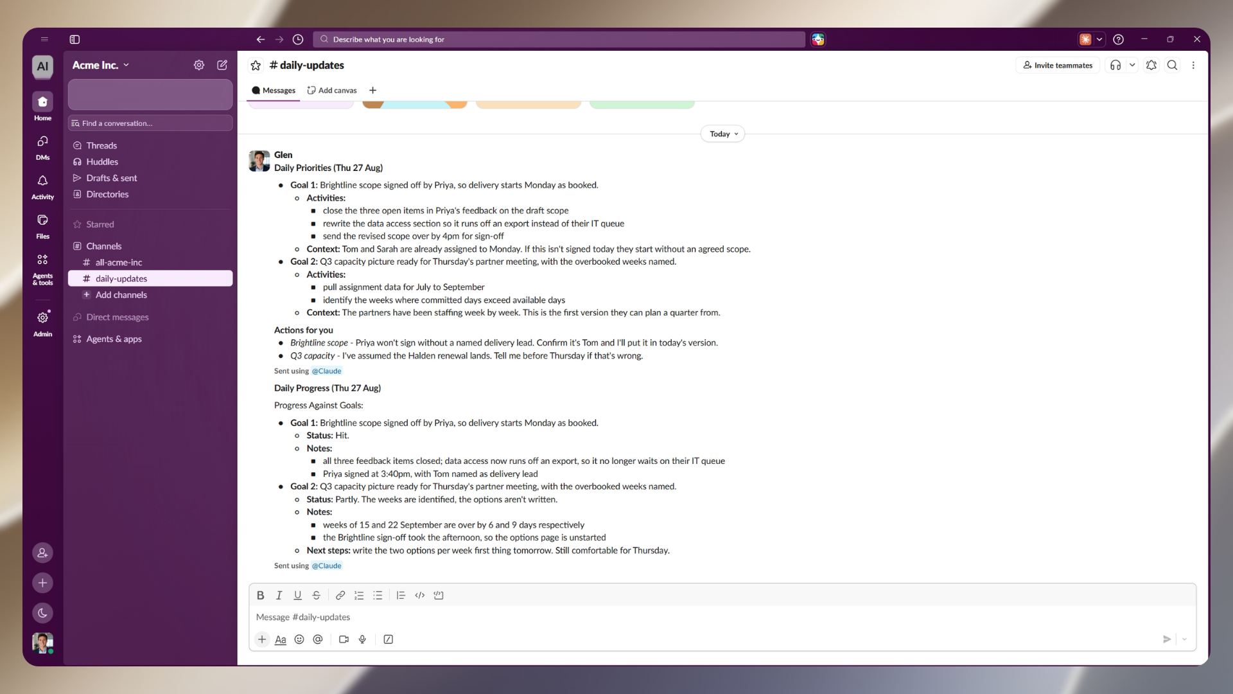Screen dimensions: 1233x694
Task: Insert a link with the link icon
Action: point(340,595)
